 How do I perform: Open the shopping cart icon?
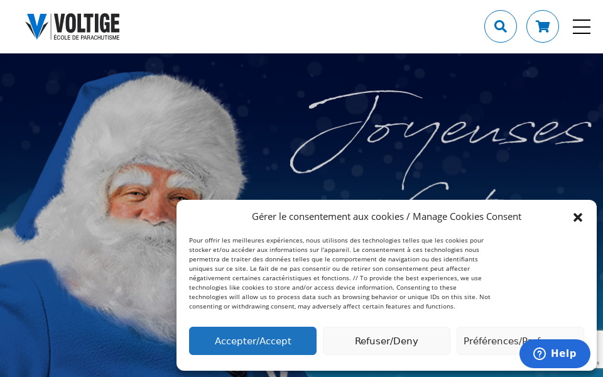tap(542, 26)
